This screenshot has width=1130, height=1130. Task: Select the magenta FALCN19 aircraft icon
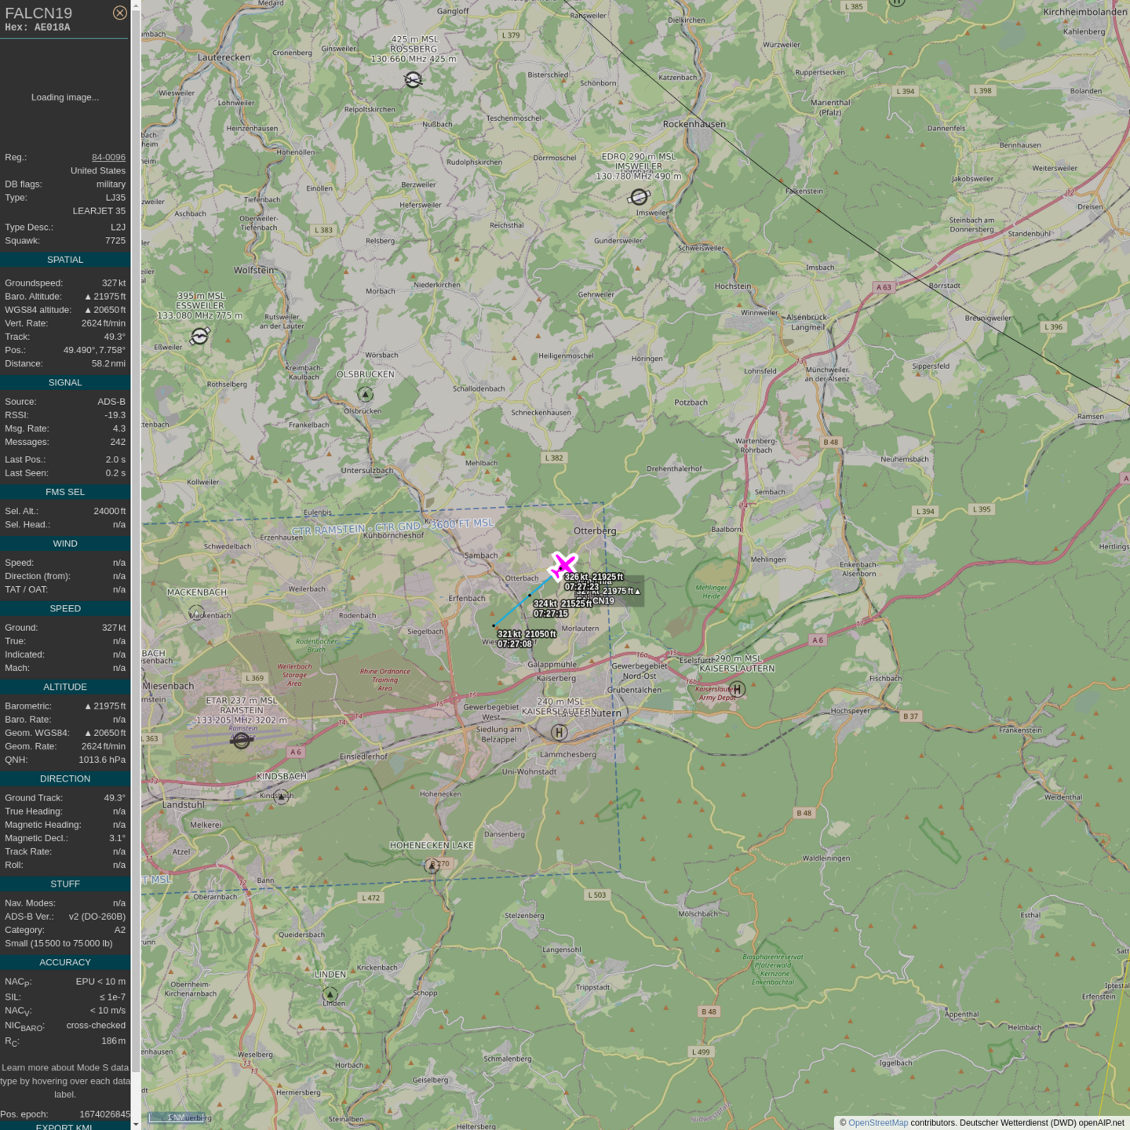[x=563, y=566]
